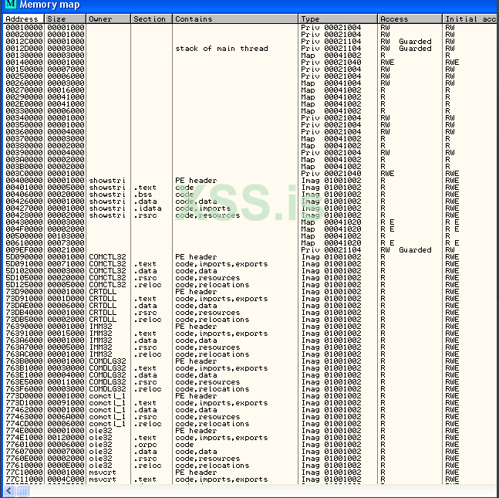Select showstri .idata section row
Screen dimensions: 499x498
click(x=250, y=208)
